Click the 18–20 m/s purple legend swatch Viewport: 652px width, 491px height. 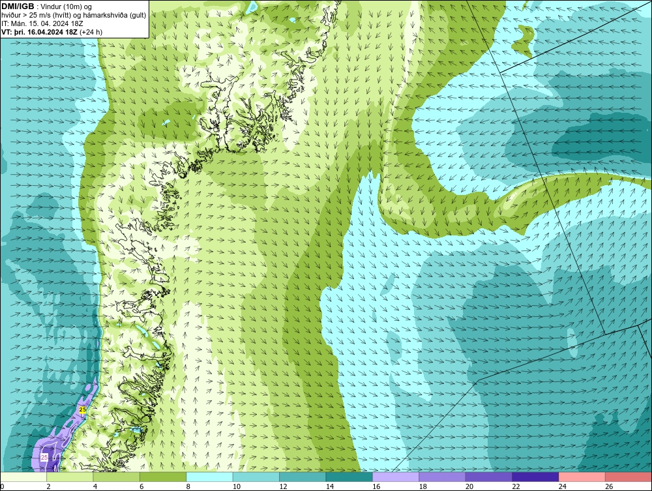coord(443,477)
